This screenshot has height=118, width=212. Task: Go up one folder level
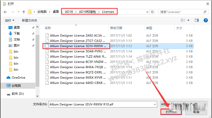(24, 12)
